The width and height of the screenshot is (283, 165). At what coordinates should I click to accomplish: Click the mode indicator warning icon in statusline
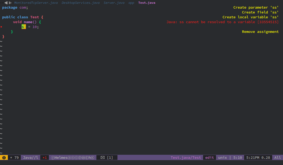pyautogui.click(x=4, y=157)
